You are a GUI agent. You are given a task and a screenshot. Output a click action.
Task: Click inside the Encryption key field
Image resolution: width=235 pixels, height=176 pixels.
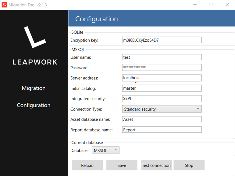[x=161, y=40]
